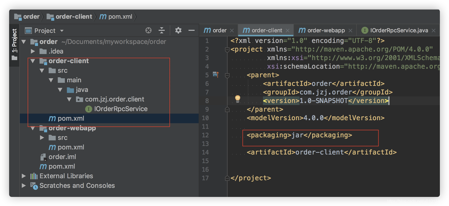Click the modelVersion 4.0.0 line

point(315,118)
